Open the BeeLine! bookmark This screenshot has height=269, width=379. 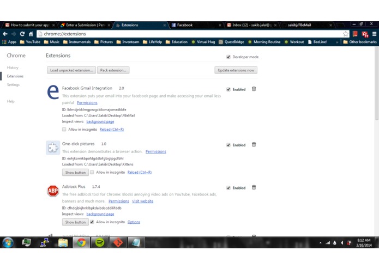(317, 42)
